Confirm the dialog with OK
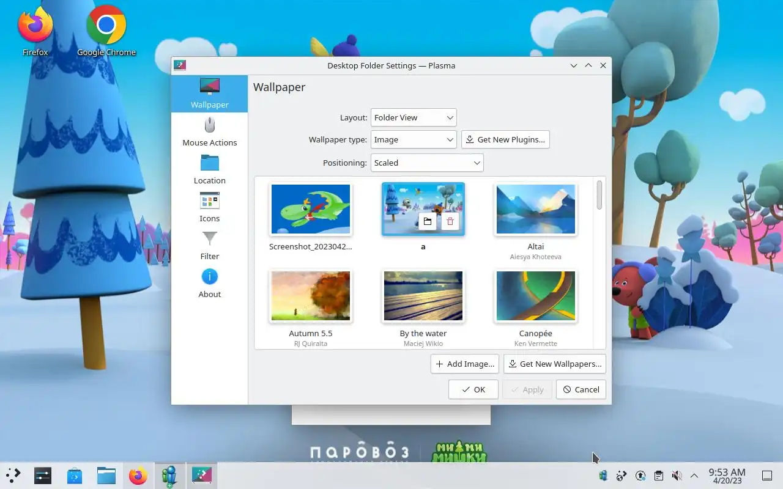Screen dimensions: 783x489 coord(473,389)
